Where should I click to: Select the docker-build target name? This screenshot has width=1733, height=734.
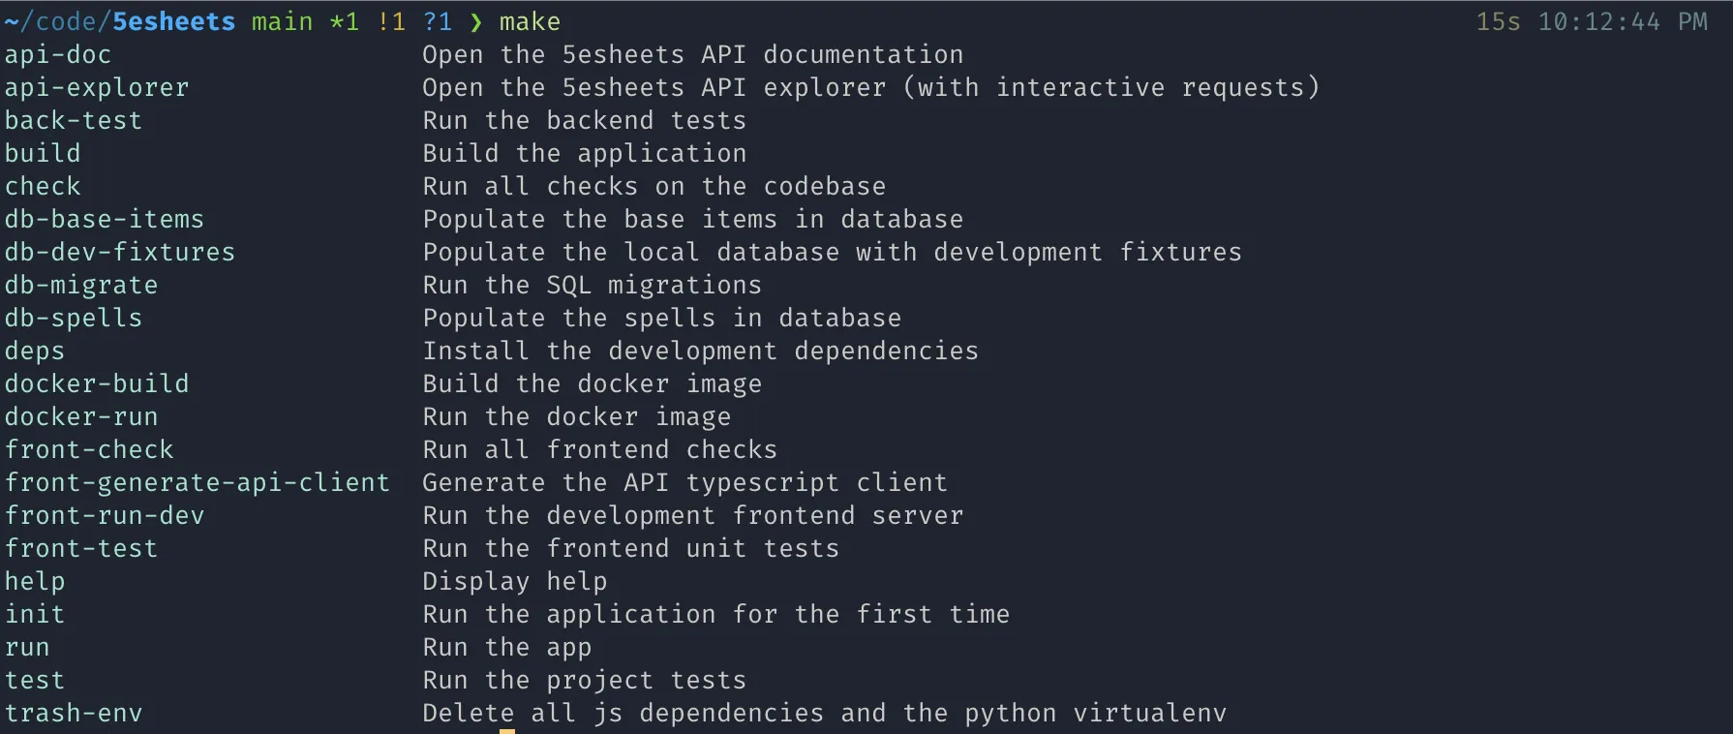tap(97, 384)
